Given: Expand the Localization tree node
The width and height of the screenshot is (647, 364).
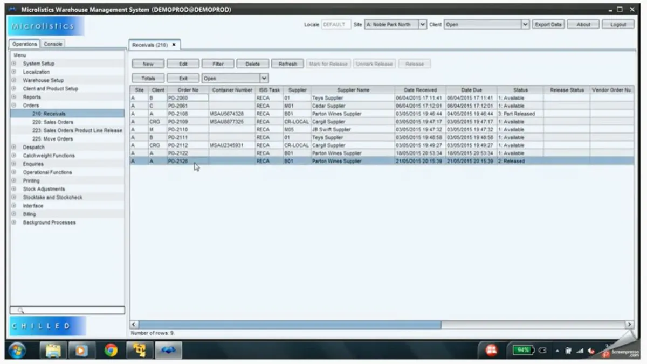Looking at the screenshot, I should pos(14,72).
